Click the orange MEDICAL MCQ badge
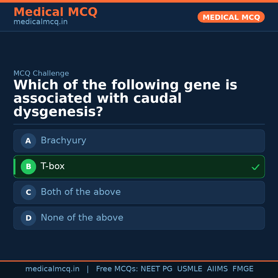 [231, 17]
